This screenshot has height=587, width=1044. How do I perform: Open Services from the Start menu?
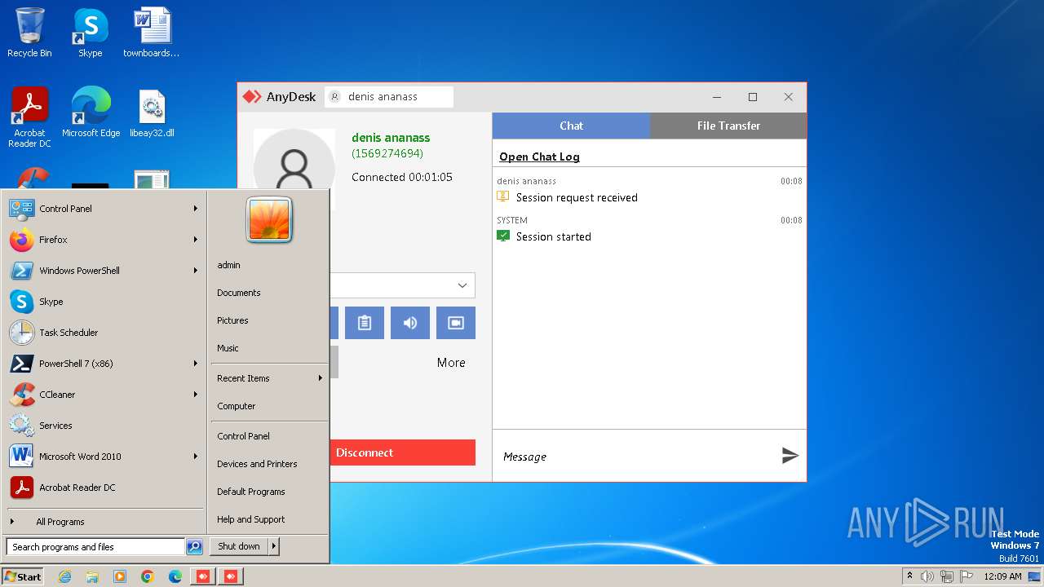click(x=104, y=426)
